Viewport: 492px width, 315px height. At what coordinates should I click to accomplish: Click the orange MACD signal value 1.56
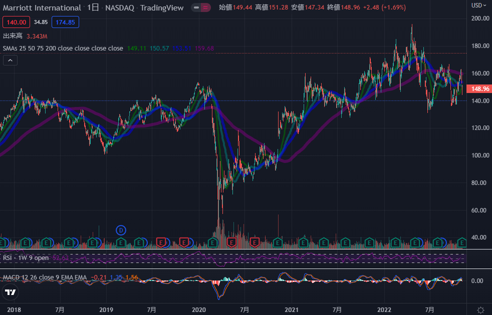[131, 277]
